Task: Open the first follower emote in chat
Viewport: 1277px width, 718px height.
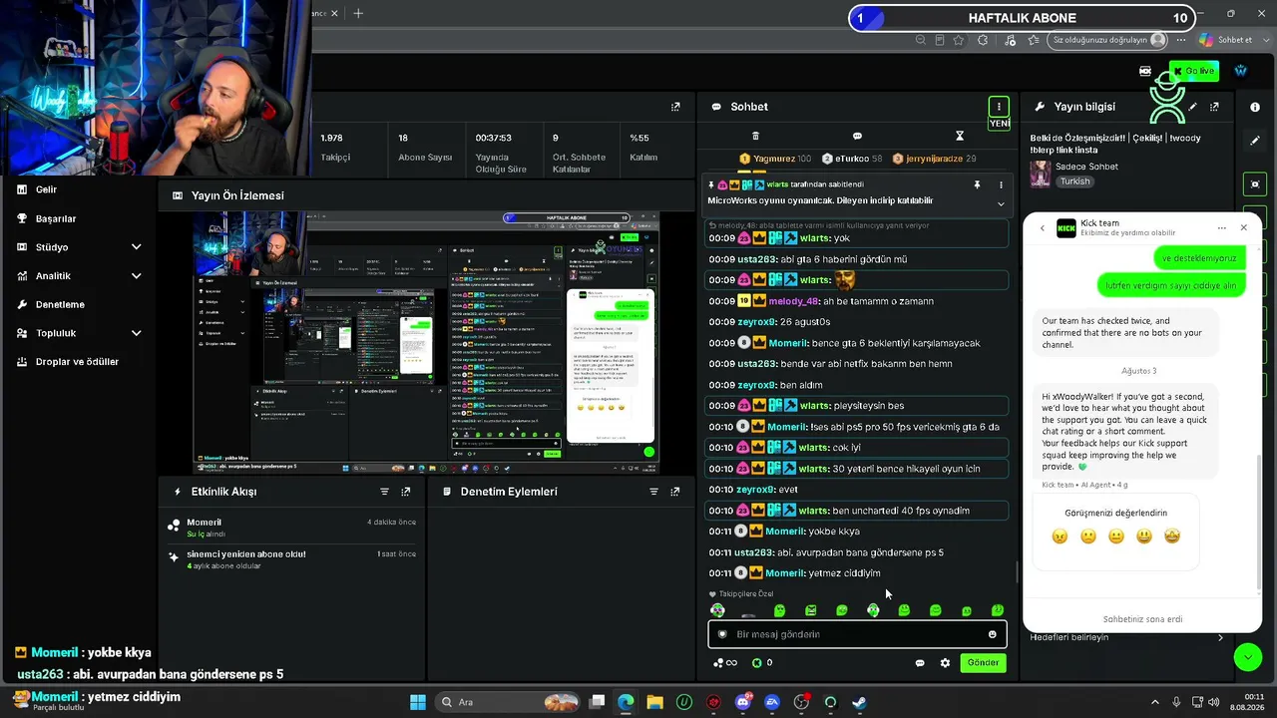Action: (x=717, y=610)
